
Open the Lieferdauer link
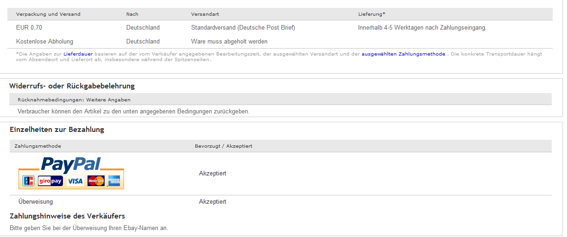click(x=78, y=54)
